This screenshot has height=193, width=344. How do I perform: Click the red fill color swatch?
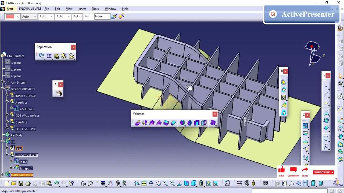(10, 17)
